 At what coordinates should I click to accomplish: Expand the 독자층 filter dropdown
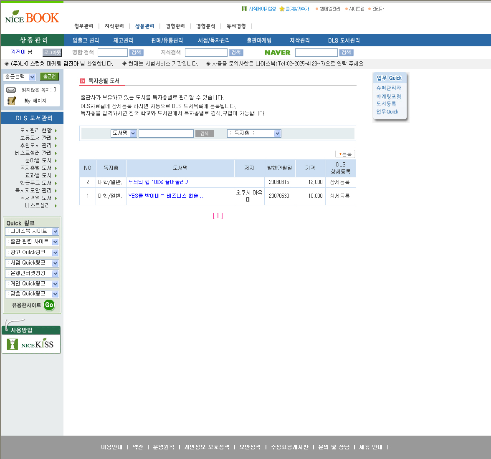click(x=254, y=133)
